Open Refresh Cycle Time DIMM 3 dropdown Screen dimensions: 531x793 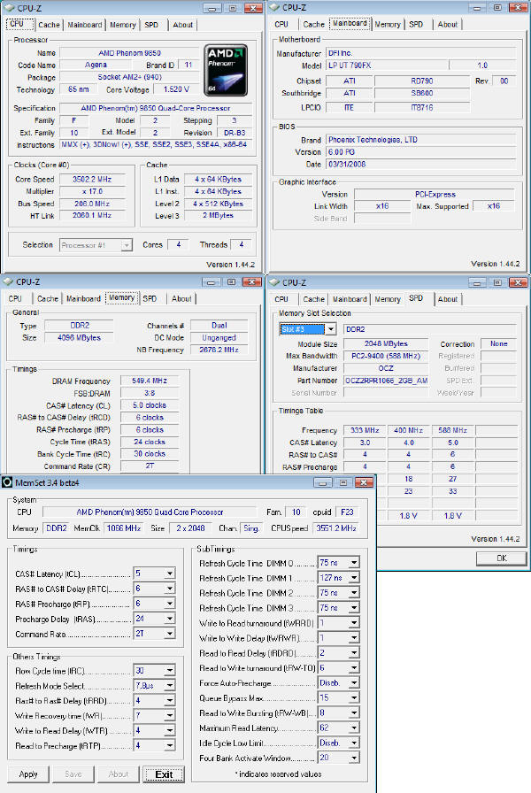pyautogui.click(x=354, y=608)
